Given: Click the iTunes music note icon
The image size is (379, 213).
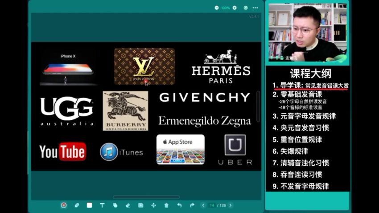Looking at the screenshot, I should pos(109,152).
